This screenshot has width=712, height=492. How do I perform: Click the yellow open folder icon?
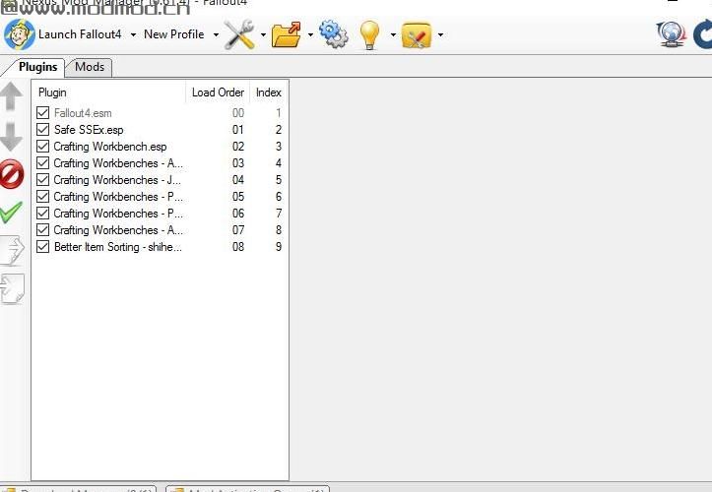point(287,34)
